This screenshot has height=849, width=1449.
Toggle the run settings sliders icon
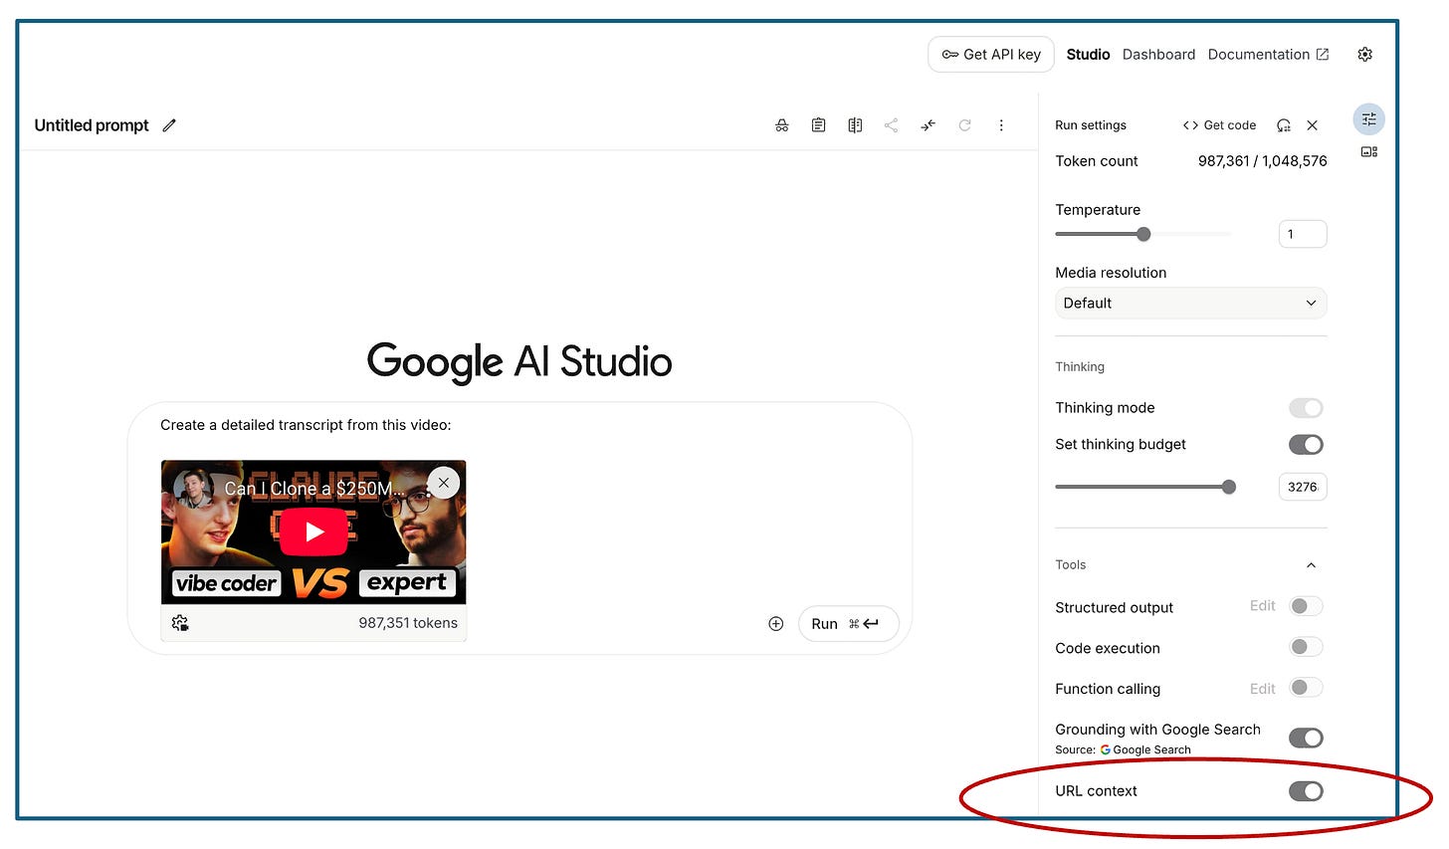point(1369,119)
